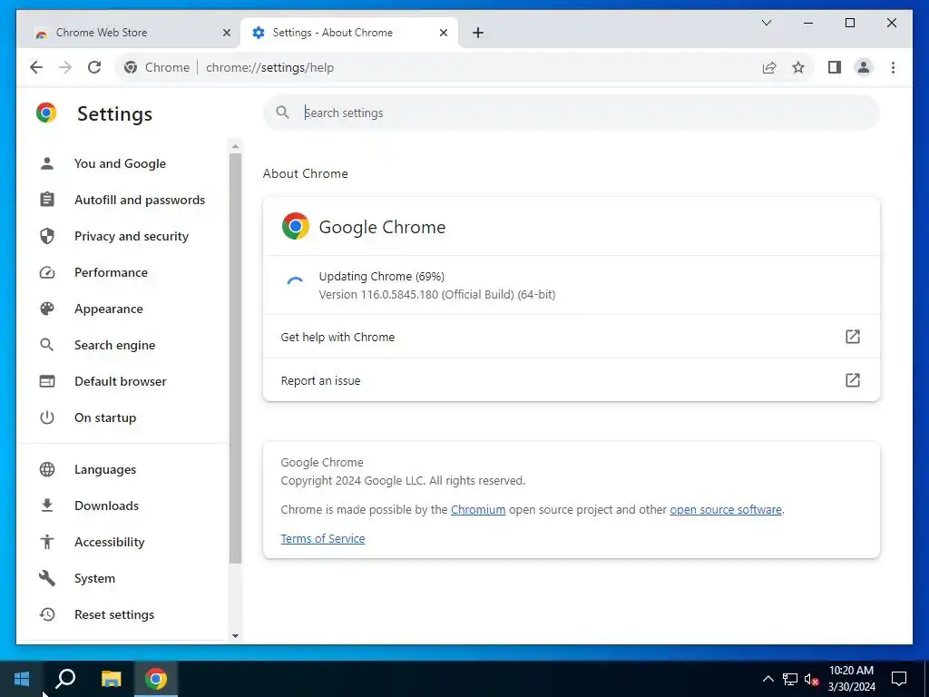Image resolution: width=929 pixels, height=697 pixels.
Task: Show hidden system tray icons
Action: (x=768, y=679)
